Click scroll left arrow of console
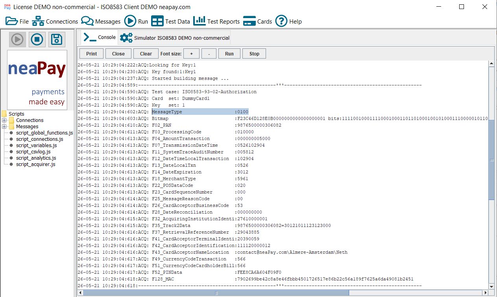Screen dimensions: 497x297 81,293
